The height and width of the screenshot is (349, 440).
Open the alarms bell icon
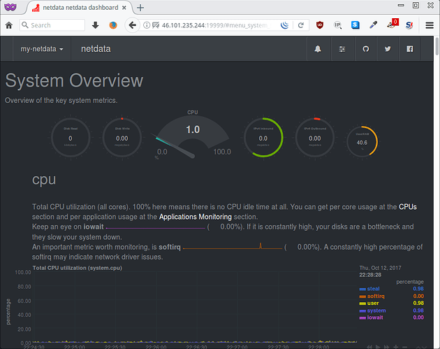(318, 50)
